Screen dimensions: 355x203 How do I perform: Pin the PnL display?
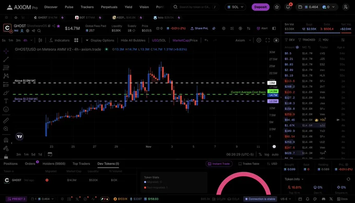coord(214,28)
